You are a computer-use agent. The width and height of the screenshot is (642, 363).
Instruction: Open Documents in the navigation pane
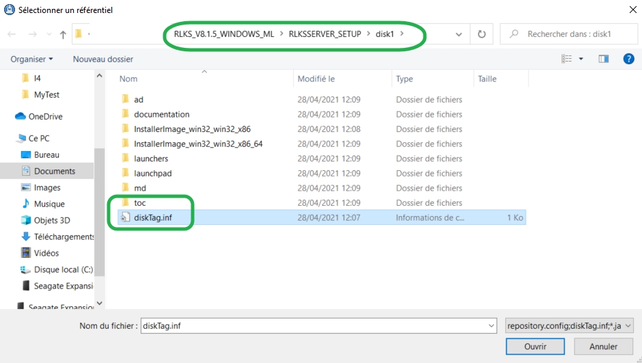55,172
